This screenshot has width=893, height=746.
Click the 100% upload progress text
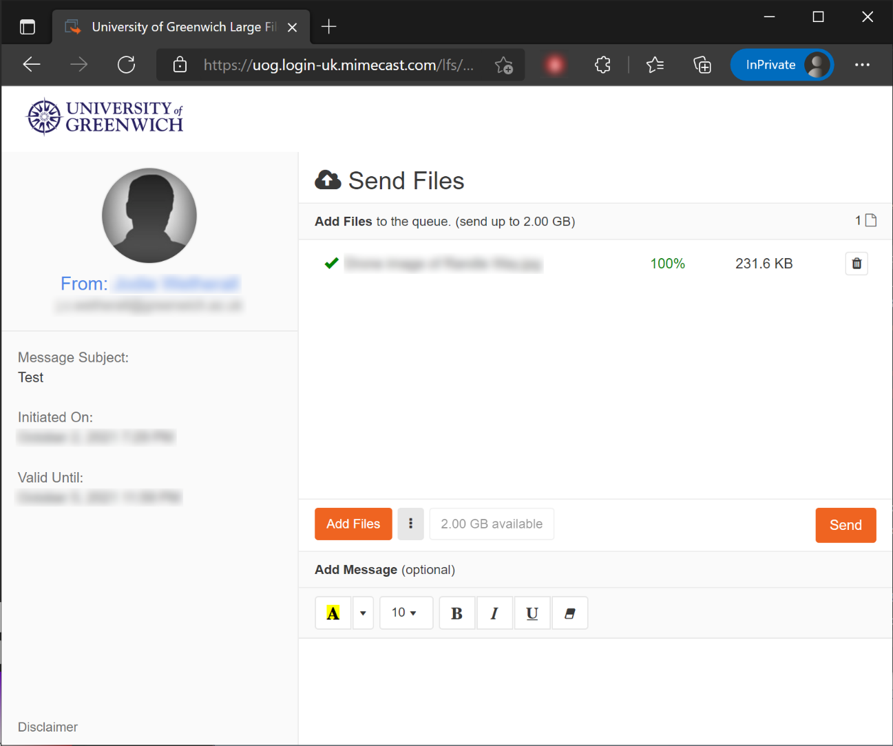(668, 264)
